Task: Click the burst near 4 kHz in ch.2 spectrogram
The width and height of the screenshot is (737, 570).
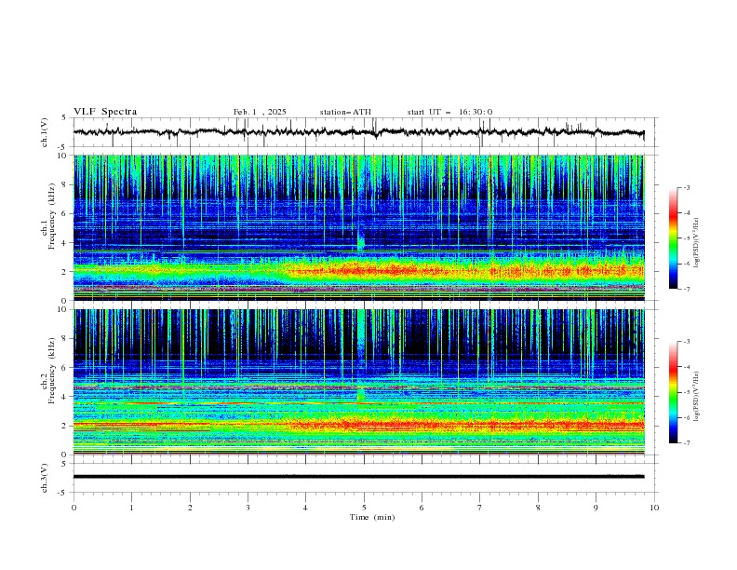Action: point(360,394)
